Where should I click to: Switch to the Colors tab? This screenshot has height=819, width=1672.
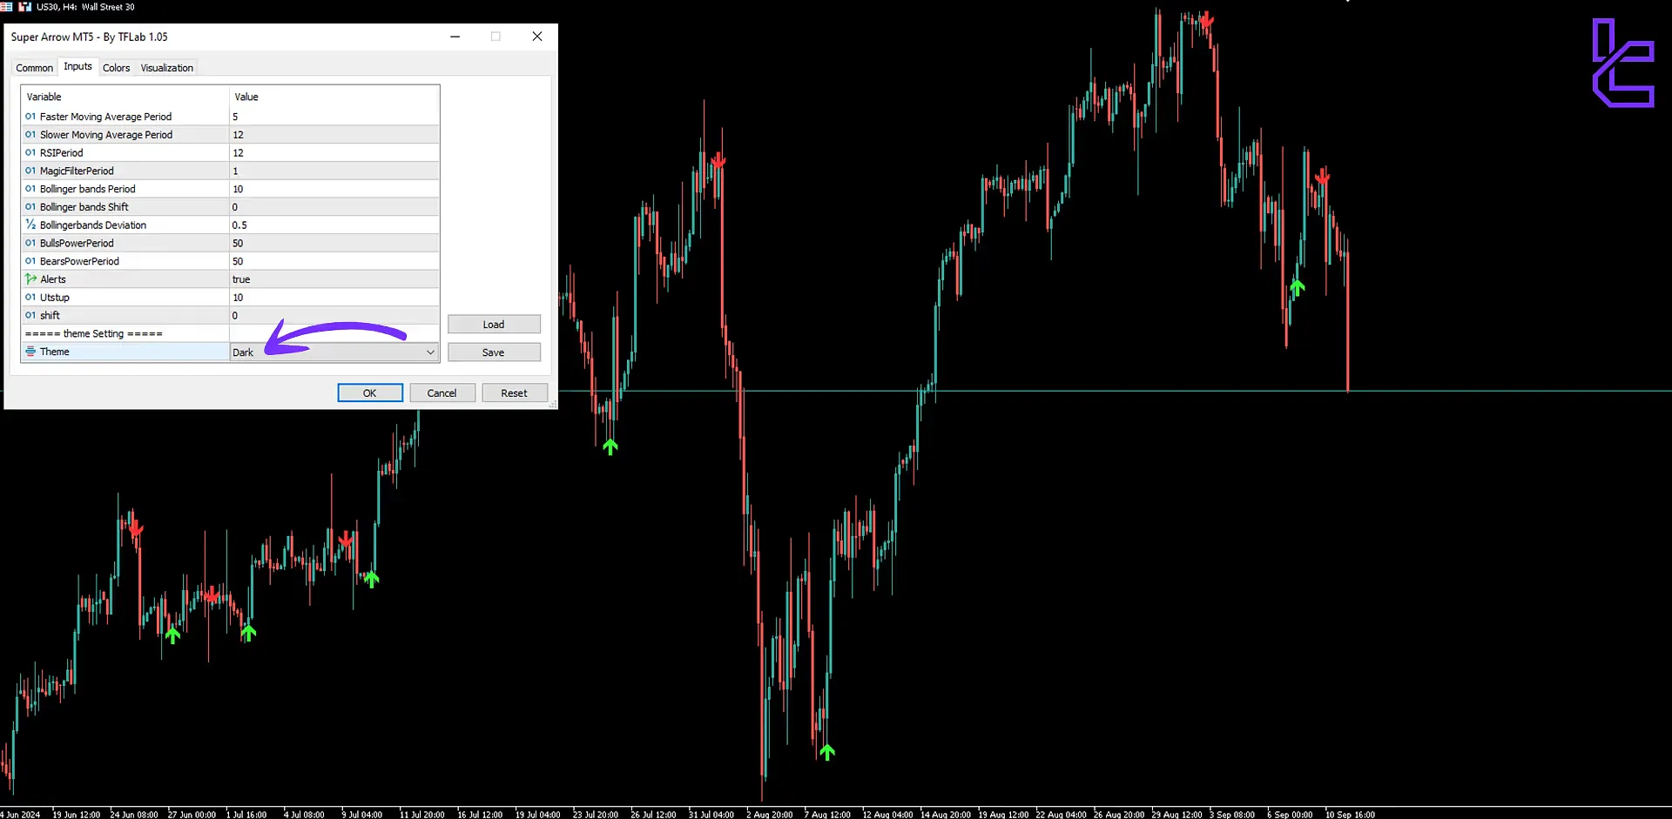[116, 67]
